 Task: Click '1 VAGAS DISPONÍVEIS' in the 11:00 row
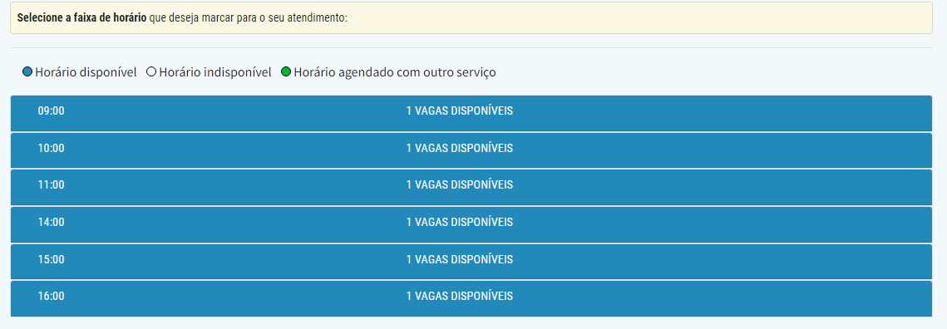[x=460, y=184]
